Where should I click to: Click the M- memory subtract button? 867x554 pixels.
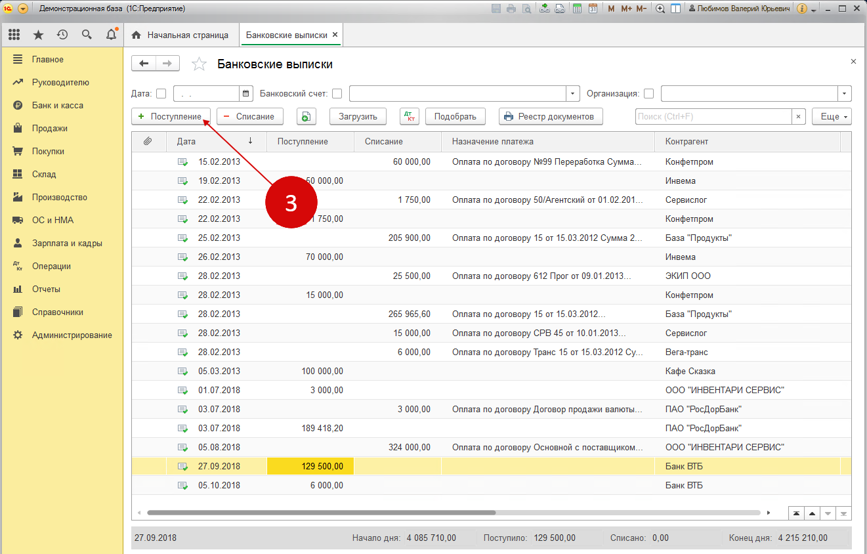pos(641,9)
